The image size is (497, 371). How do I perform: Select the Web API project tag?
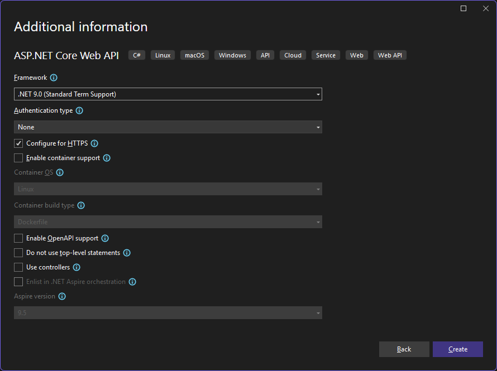[389, 55]
